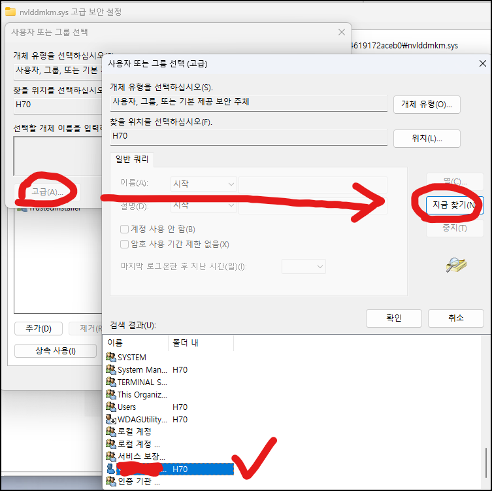Click the 인증 기관 group icon
The height and width of the screenshot is (491, 492).
(111, 481)
